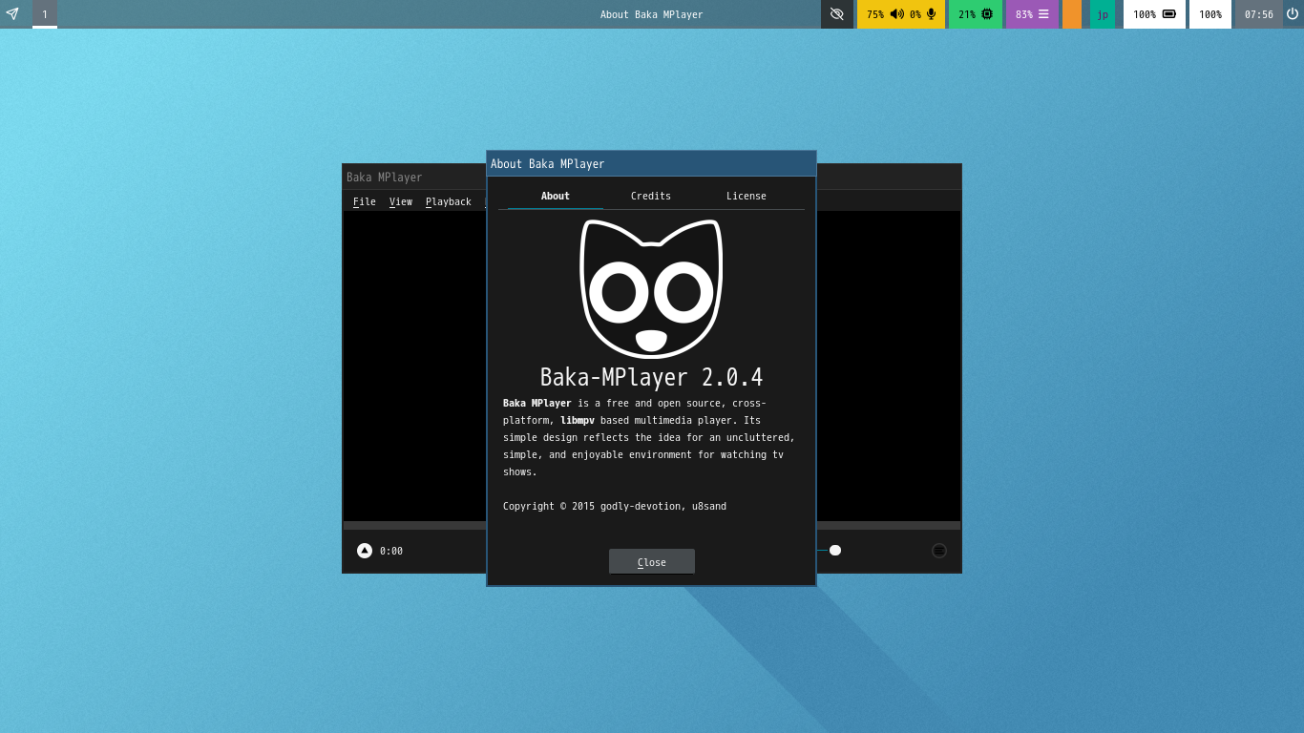Click the microphone icon in the status bar
Screen dimensions: 1304x733
[930, 14]
